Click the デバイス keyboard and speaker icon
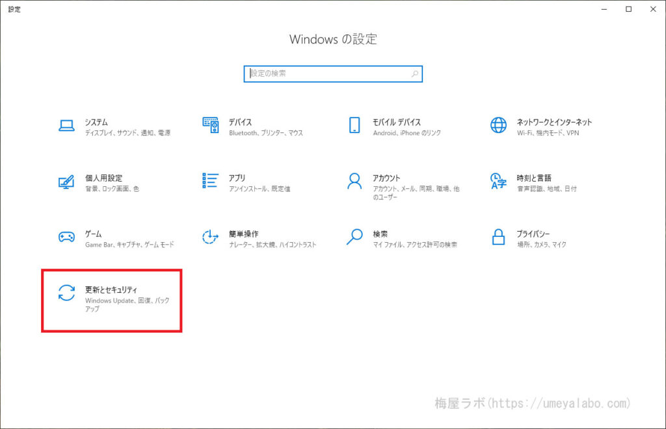Image resolution: width=666 pixels, height=429 pixels. (211, 125)
